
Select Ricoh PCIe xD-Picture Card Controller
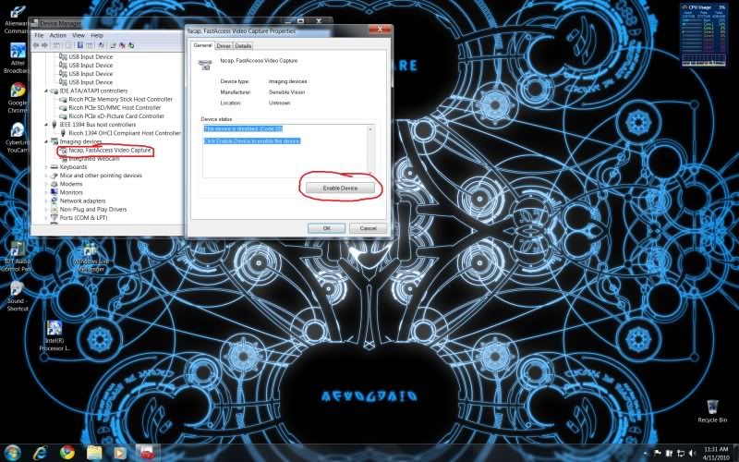tap(116, 116)
